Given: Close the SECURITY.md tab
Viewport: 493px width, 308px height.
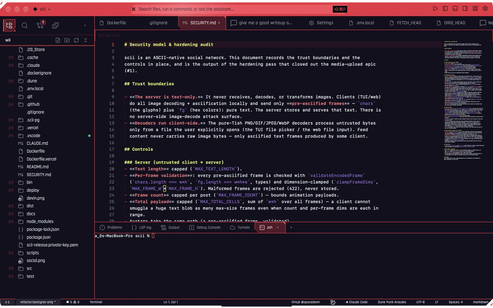Looking at the screenshot, I should 219,23.
